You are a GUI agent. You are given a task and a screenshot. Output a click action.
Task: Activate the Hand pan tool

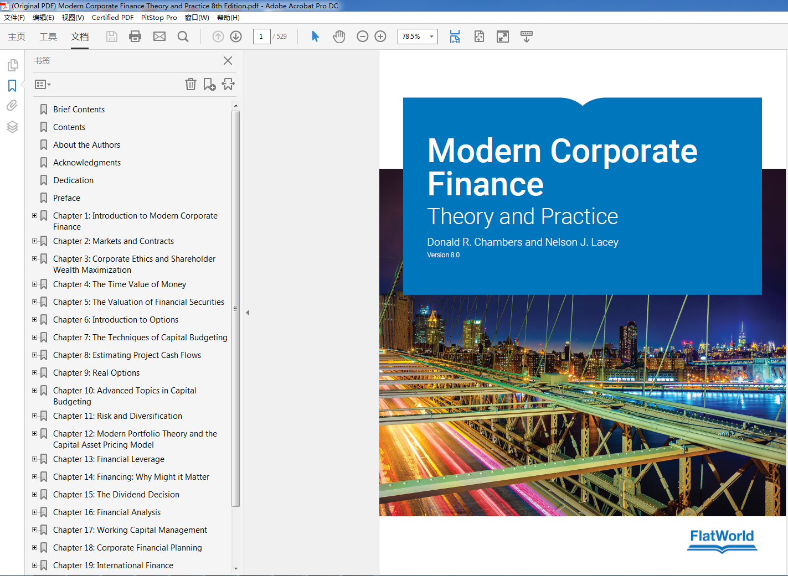click(x=339, y=37)
